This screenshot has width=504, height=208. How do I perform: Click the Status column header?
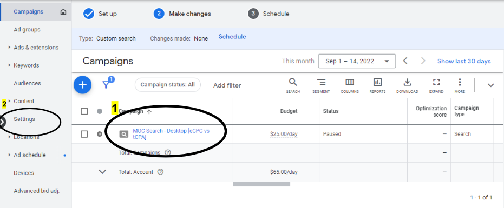(331, 111)
